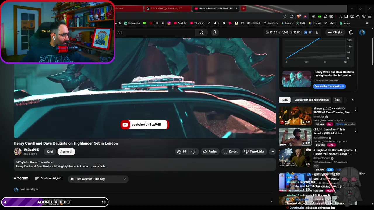Viewport: 374px width, 210px height.
Task: Select UnBoxPHD adlı yükleyiciden chip
Action: click(311, 100)
